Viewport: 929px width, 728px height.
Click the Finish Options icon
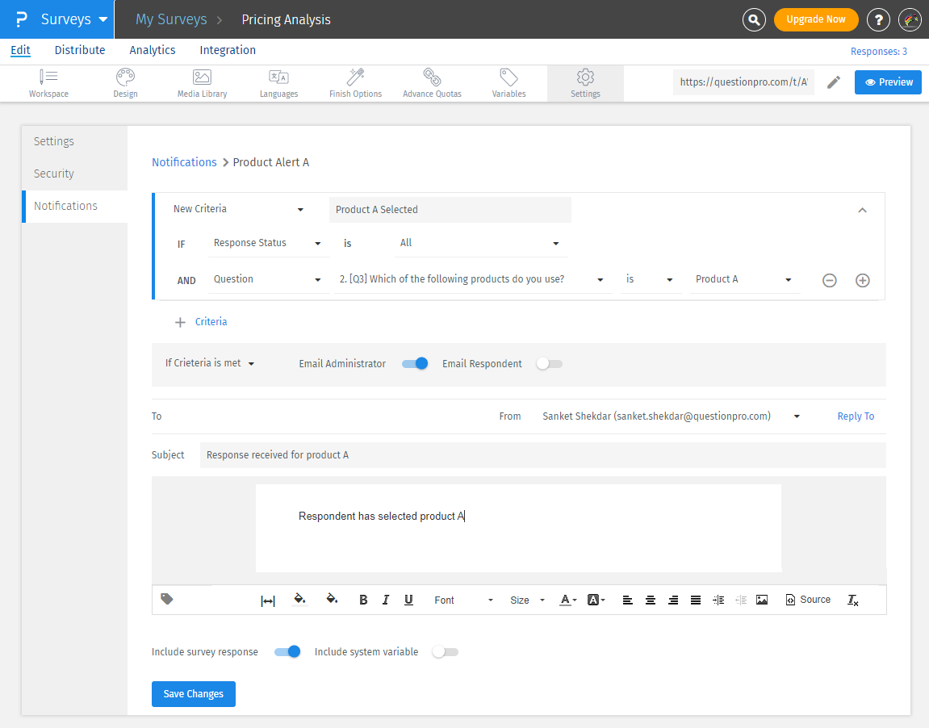click(x=354, y=82)
